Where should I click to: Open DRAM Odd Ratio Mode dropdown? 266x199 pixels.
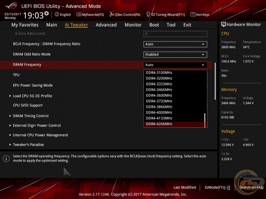[x=175, y=54]
